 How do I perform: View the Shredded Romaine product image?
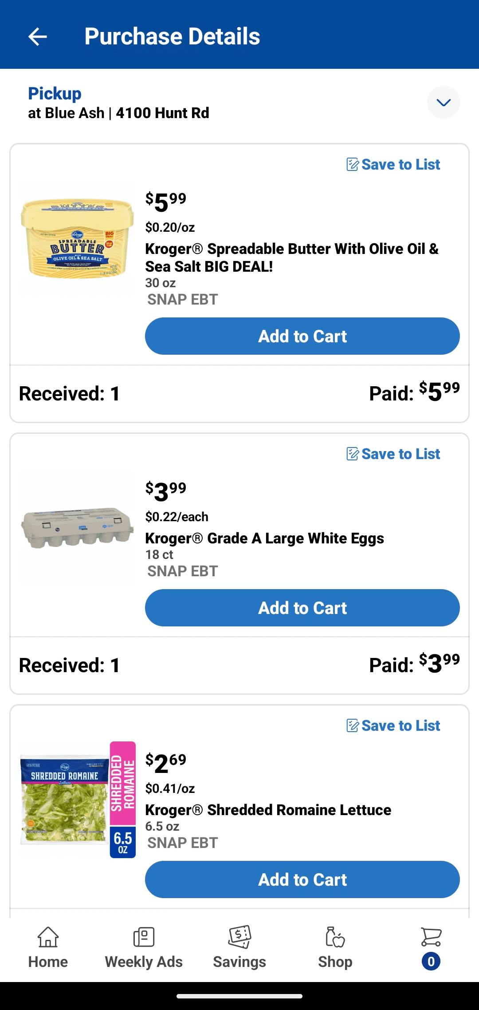pyautogui.click(x=77, y=799)
